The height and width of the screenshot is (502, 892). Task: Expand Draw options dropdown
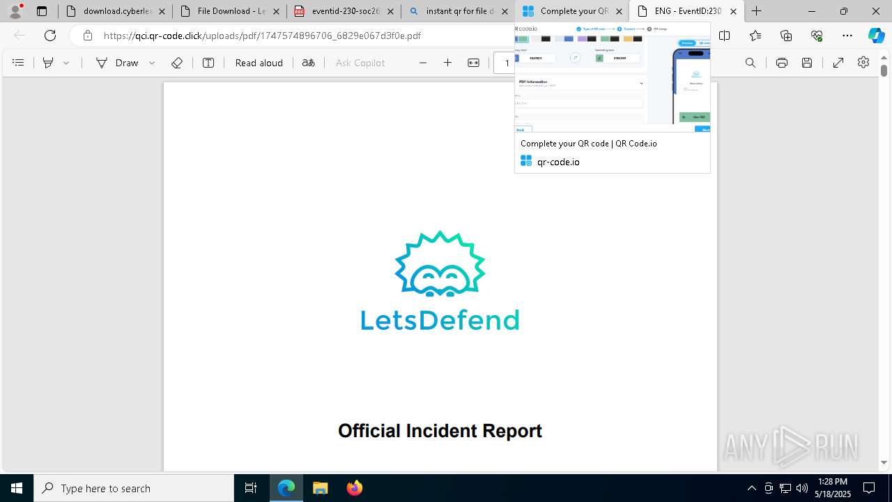152,63
